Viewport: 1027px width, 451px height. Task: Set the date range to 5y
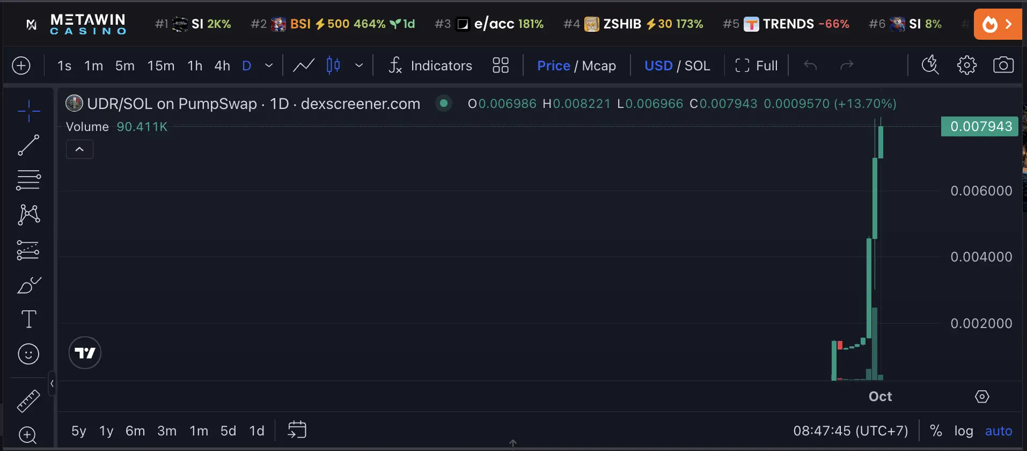[x=79, y=431]
